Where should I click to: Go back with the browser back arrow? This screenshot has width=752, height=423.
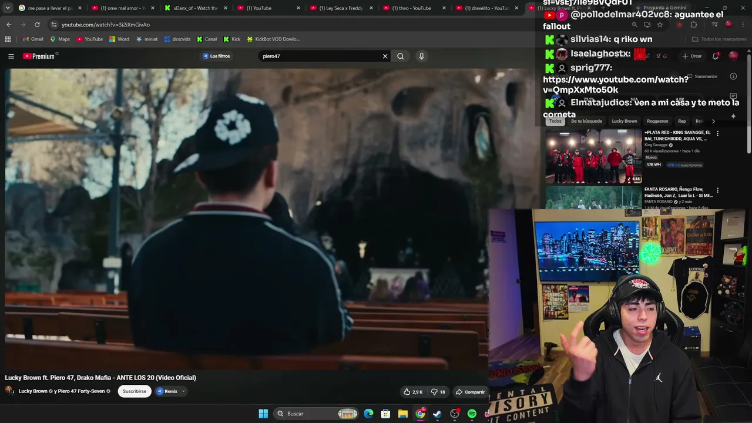pos(9,25)
